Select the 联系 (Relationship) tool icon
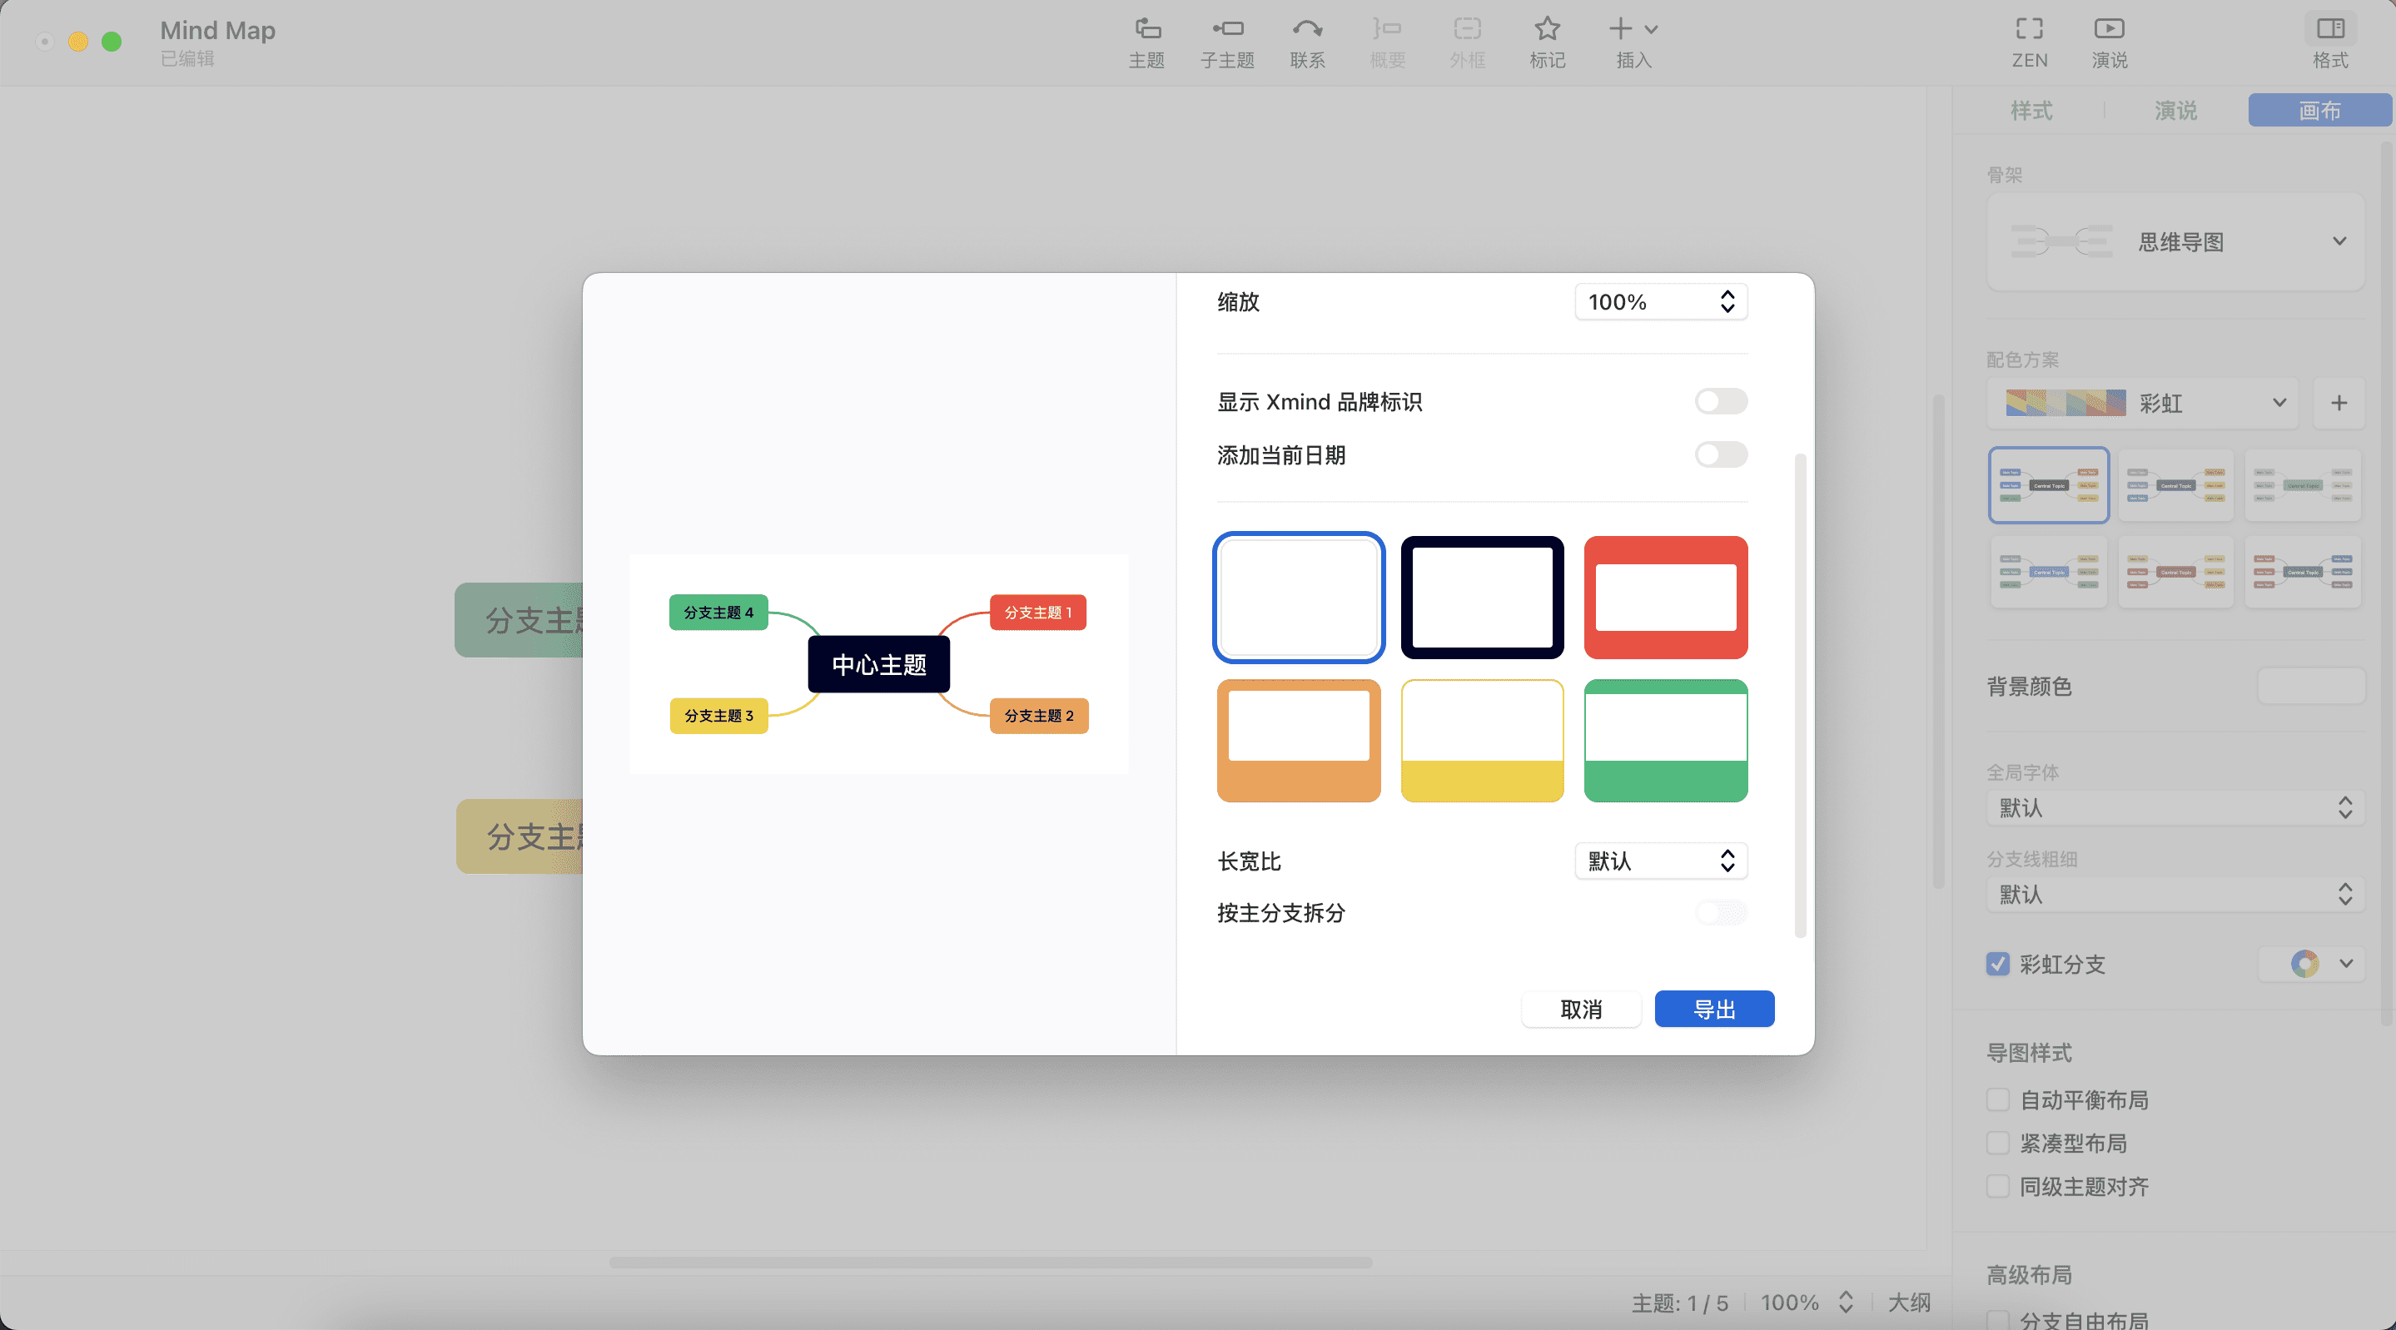Image resolution: width=2396 pixels, height=1330 pixels. (1307, 42)
